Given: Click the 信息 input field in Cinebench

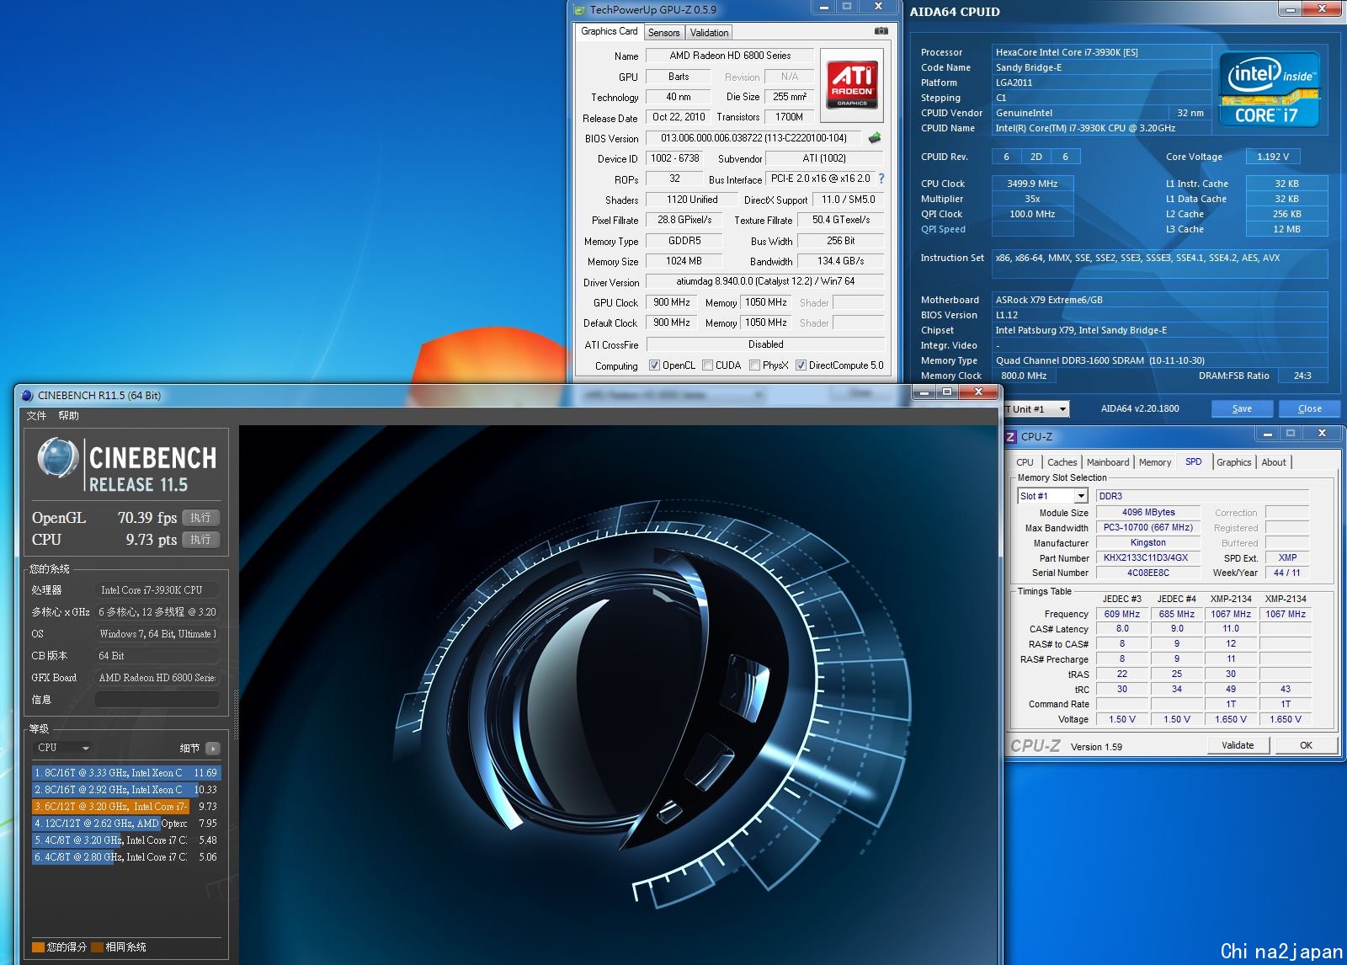Looking at the screenshot, I should pyautogui.click(x=157, y=699).
